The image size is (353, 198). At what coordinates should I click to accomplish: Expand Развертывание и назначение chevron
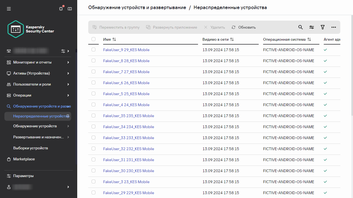pos(68,137)
